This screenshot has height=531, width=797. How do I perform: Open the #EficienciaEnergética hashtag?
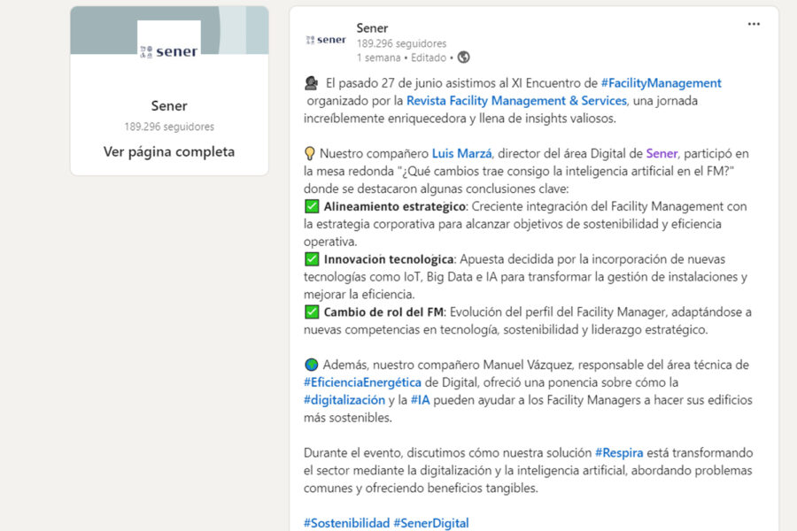click(x=362, y=382)
